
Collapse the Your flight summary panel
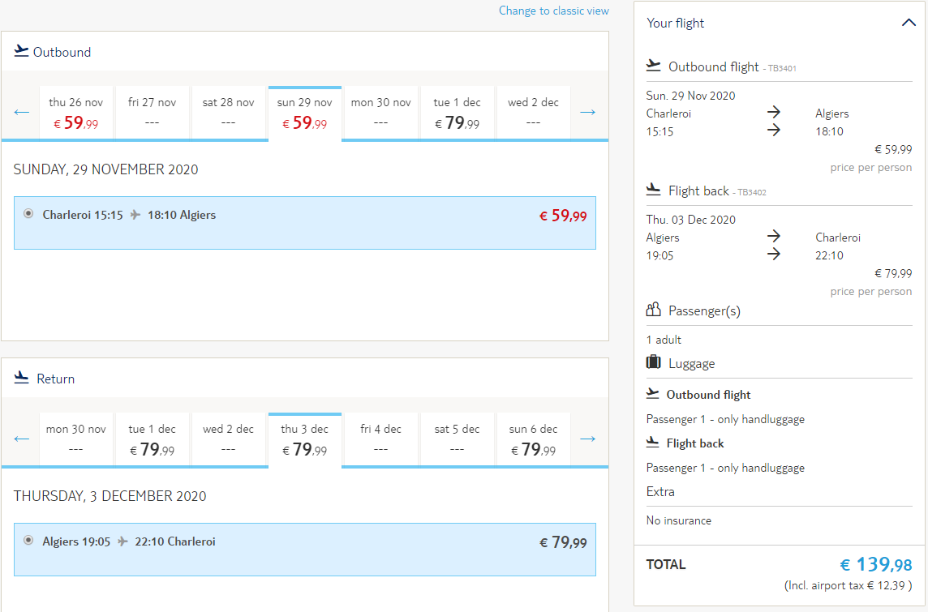point(909,23)
